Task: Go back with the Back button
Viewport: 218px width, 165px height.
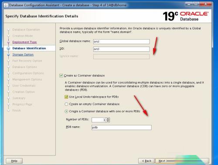Action: [x=146, y=161]
